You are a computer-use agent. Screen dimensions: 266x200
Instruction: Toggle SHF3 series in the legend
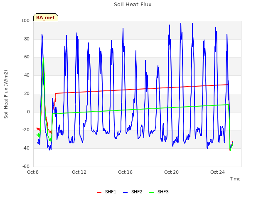[159, 192]
